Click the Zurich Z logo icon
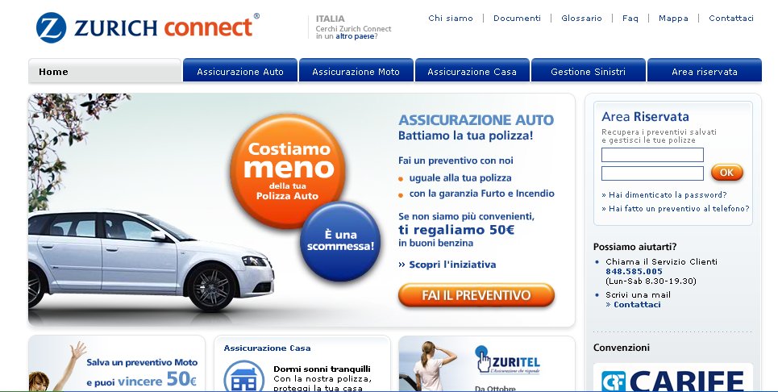778x392 pixels. point(51,27)
